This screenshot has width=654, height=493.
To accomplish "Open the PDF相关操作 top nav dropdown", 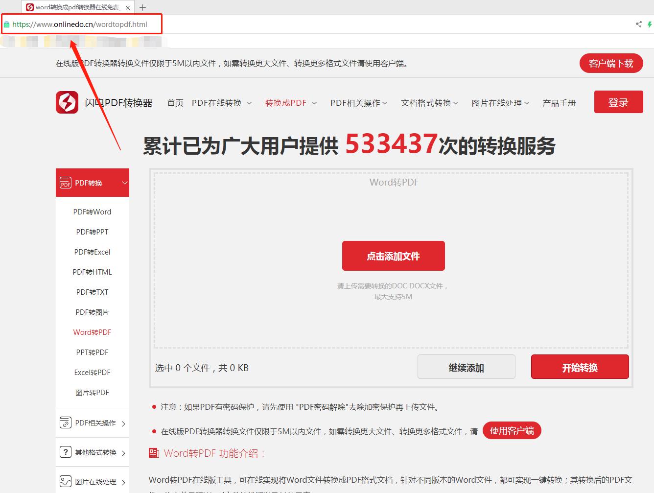I will [359, 103].
